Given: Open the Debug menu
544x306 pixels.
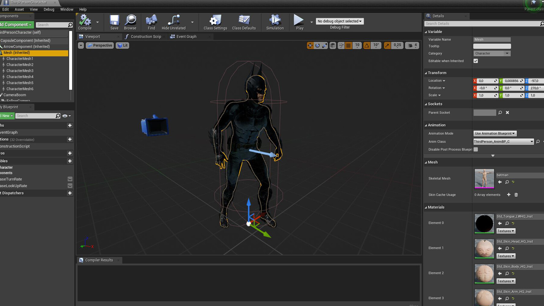Looking at the screenshot, I should (49, 9).
